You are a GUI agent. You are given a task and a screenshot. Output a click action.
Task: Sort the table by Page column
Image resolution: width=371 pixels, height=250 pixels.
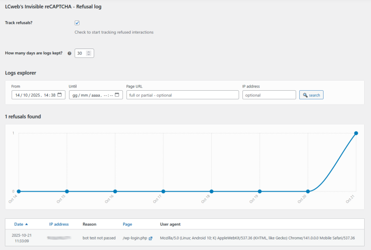[x=127, y=224]
